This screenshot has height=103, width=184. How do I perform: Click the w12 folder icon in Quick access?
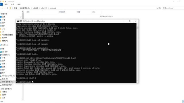click(1, 29)
